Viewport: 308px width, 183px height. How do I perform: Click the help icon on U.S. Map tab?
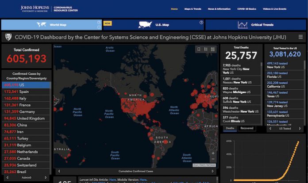201,23
